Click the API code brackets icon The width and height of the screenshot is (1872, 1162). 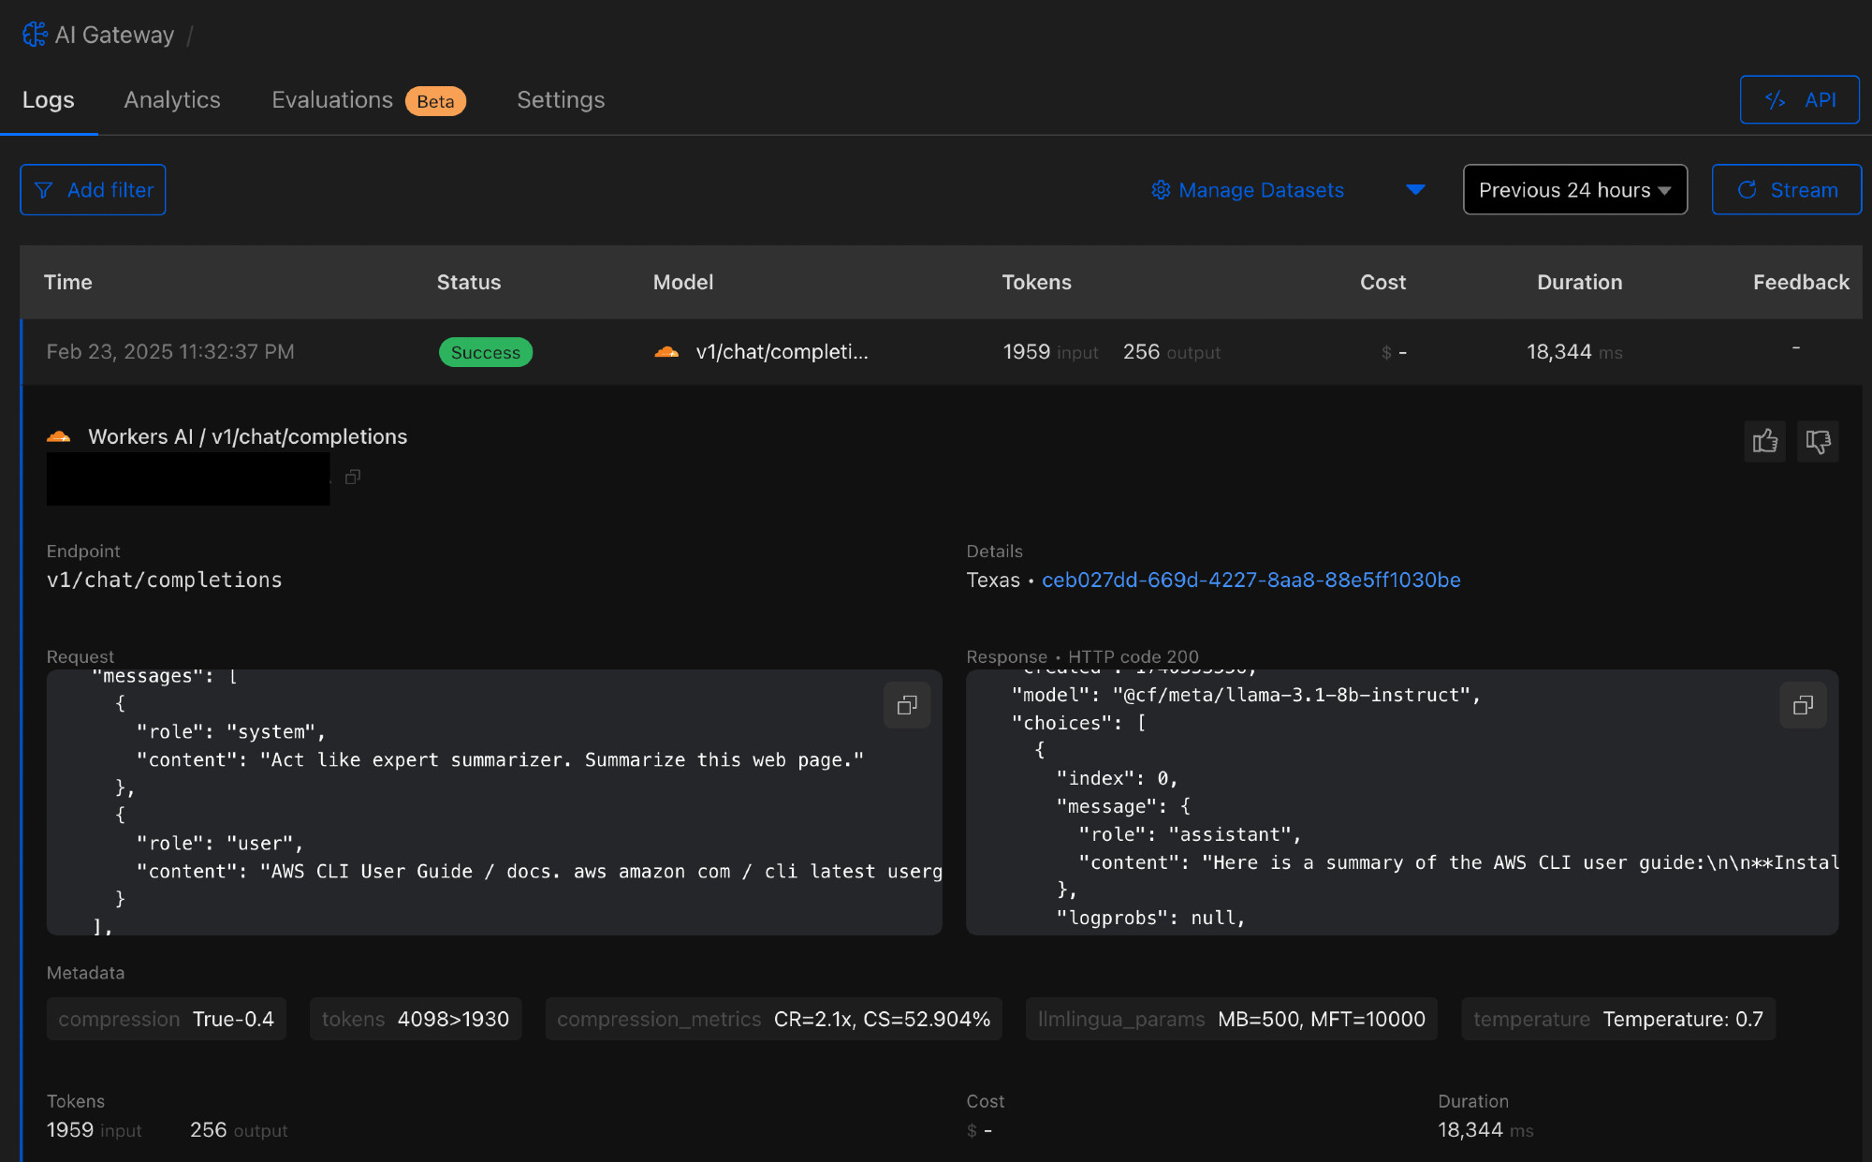pos(1775,99)
